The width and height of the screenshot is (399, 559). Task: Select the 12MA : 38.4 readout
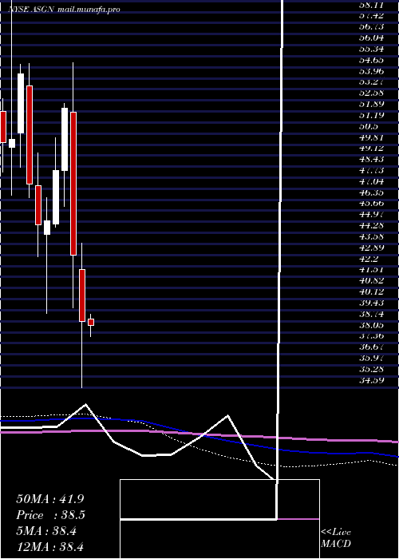(x=49, y=546)
